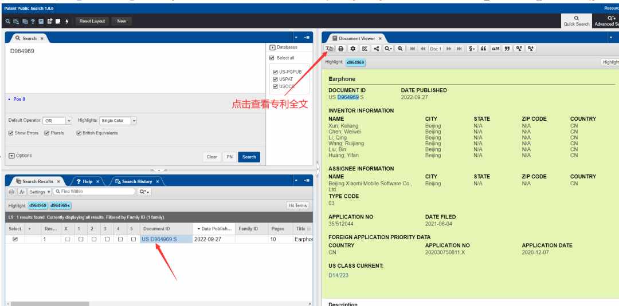Toggle British Equivalents checkbox
619x306 pixels.
pyautogui.click(x=79, y=133)
